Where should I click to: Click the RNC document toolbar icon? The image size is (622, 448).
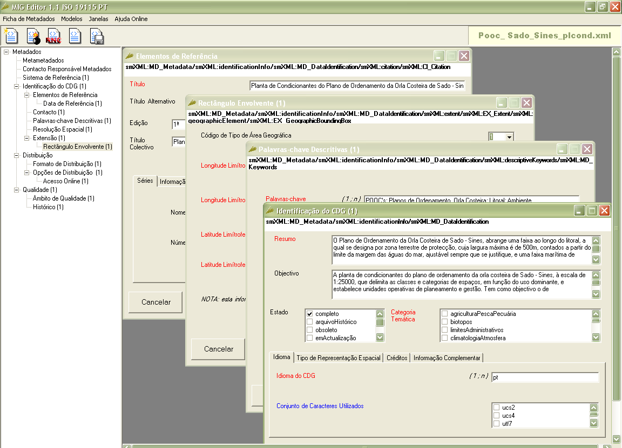[54, 36]
